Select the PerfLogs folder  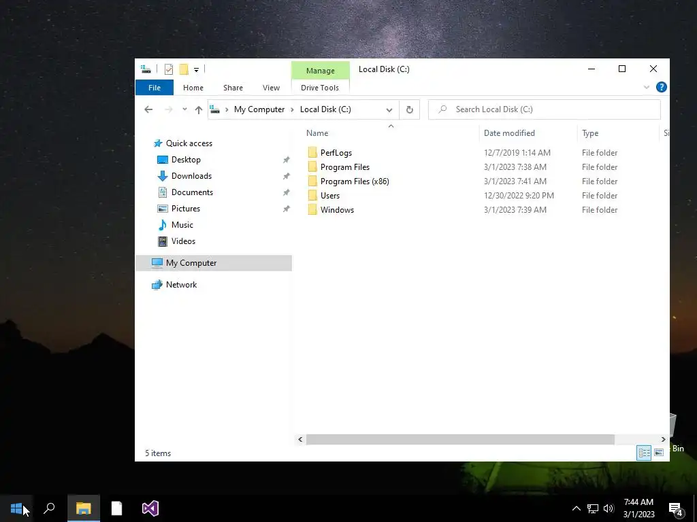coord(336,153)
